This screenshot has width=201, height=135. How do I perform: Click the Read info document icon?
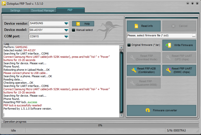136,26
